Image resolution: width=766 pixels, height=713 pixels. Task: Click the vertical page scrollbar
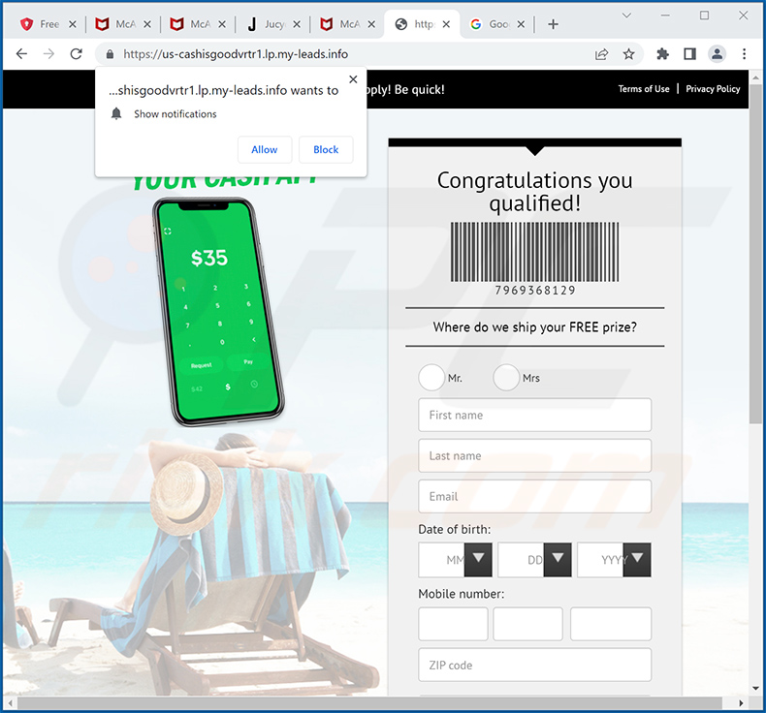tap(756, 291)
